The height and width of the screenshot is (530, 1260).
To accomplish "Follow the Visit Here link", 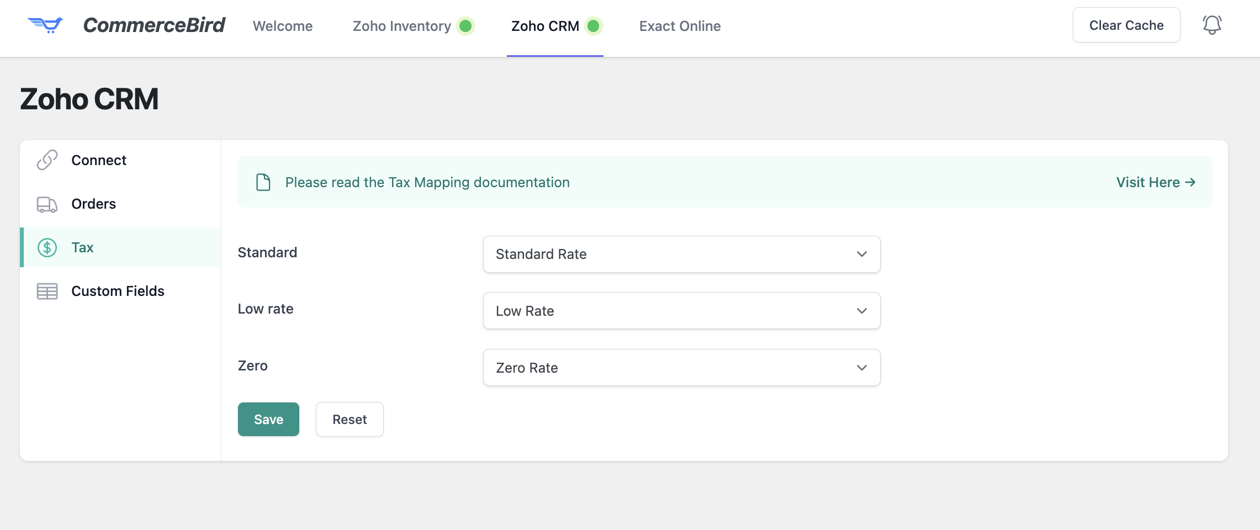I will click(x=1156, y=182).
